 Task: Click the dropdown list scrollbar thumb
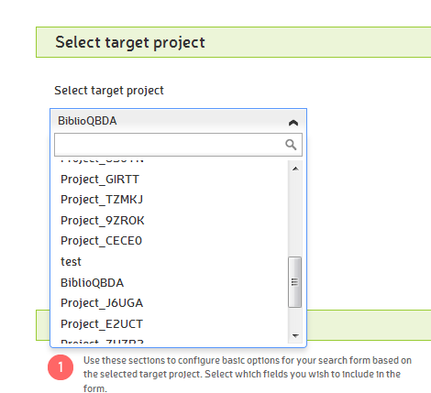(295, 282)
